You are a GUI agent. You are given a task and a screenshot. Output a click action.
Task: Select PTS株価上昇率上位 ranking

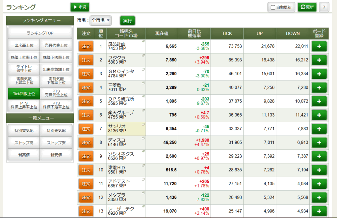[x=24, y=105]
